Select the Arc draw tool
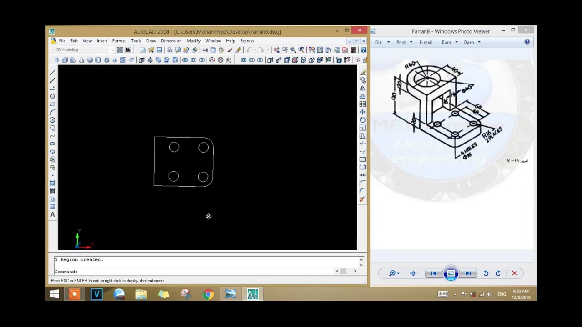The height and width of the screenshot is (327, 582). (x=52, y=112)
